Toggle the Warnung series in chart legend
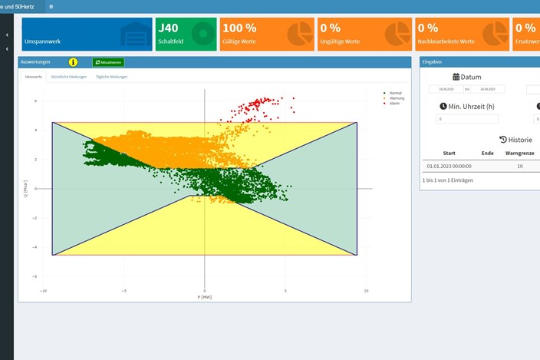 point(396,98)
